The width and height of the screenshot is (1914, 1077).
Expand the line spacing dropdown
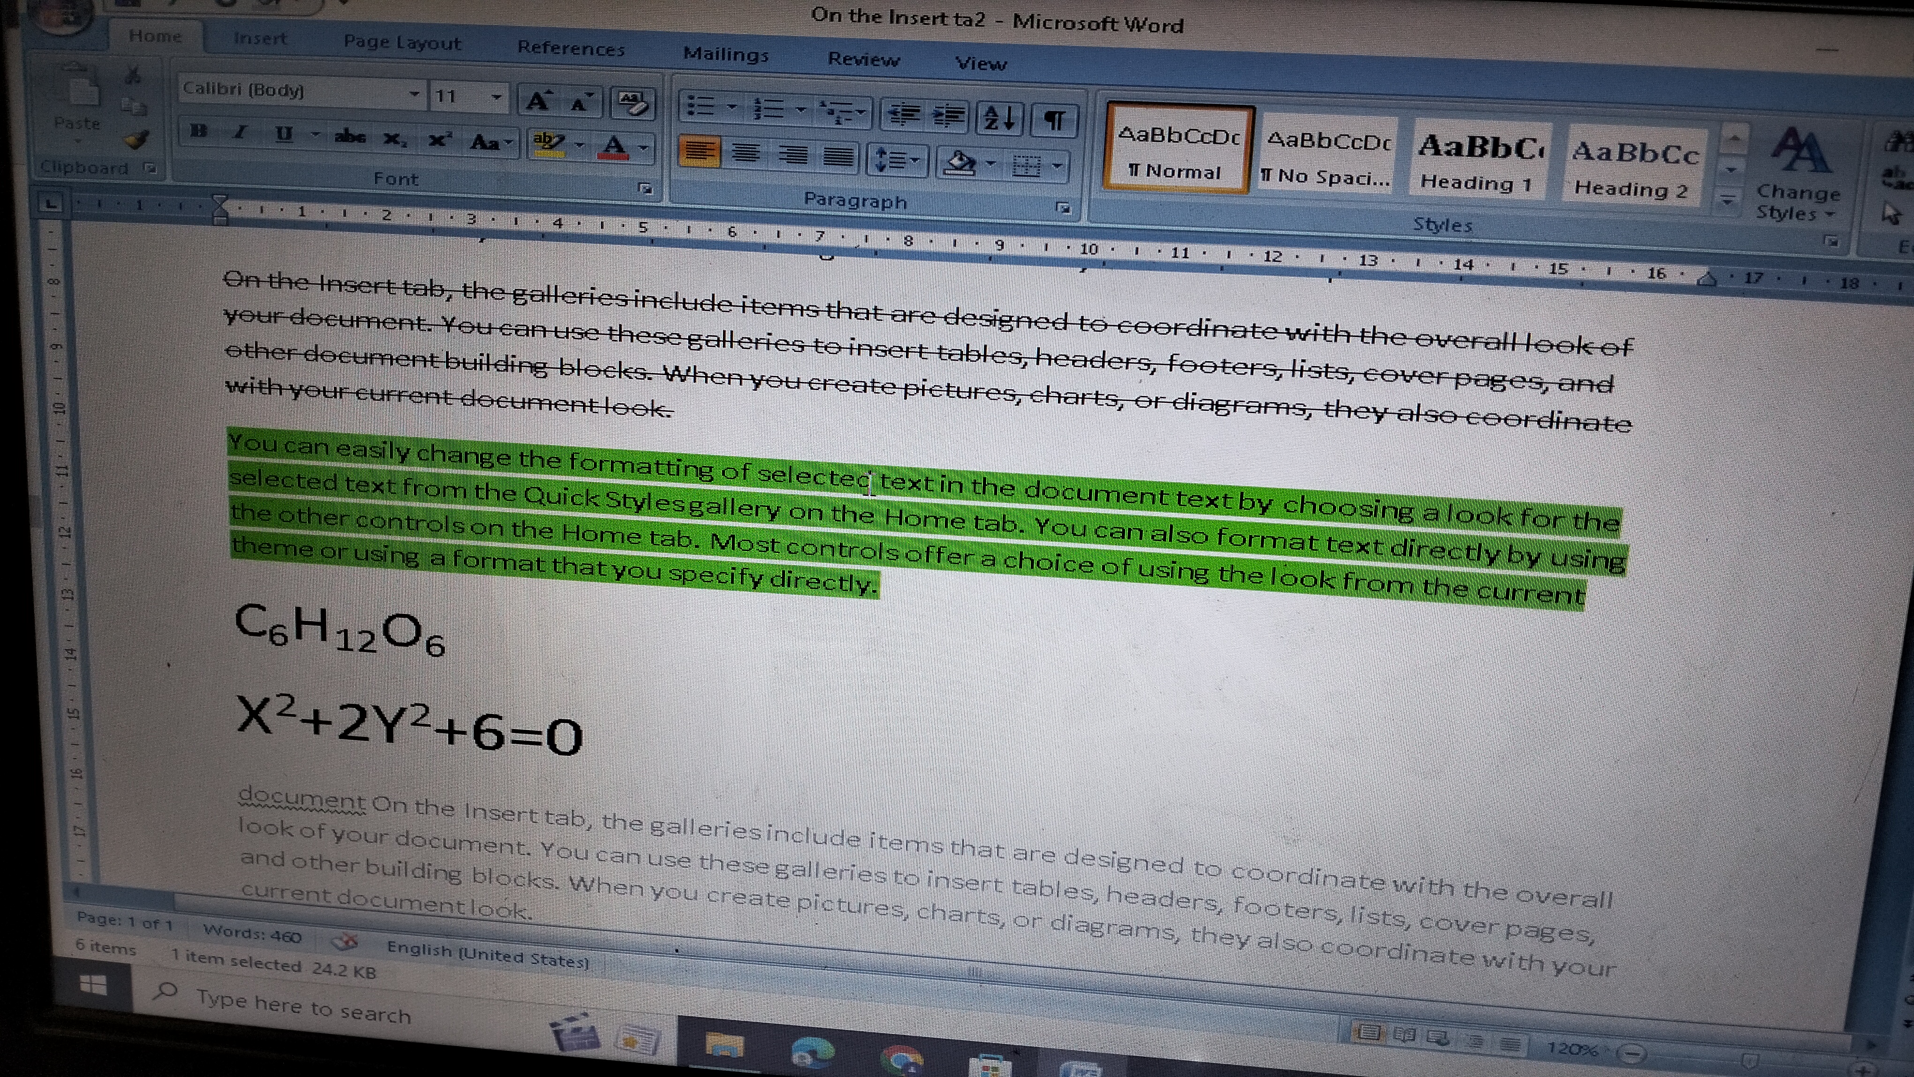tap(915, 159)
